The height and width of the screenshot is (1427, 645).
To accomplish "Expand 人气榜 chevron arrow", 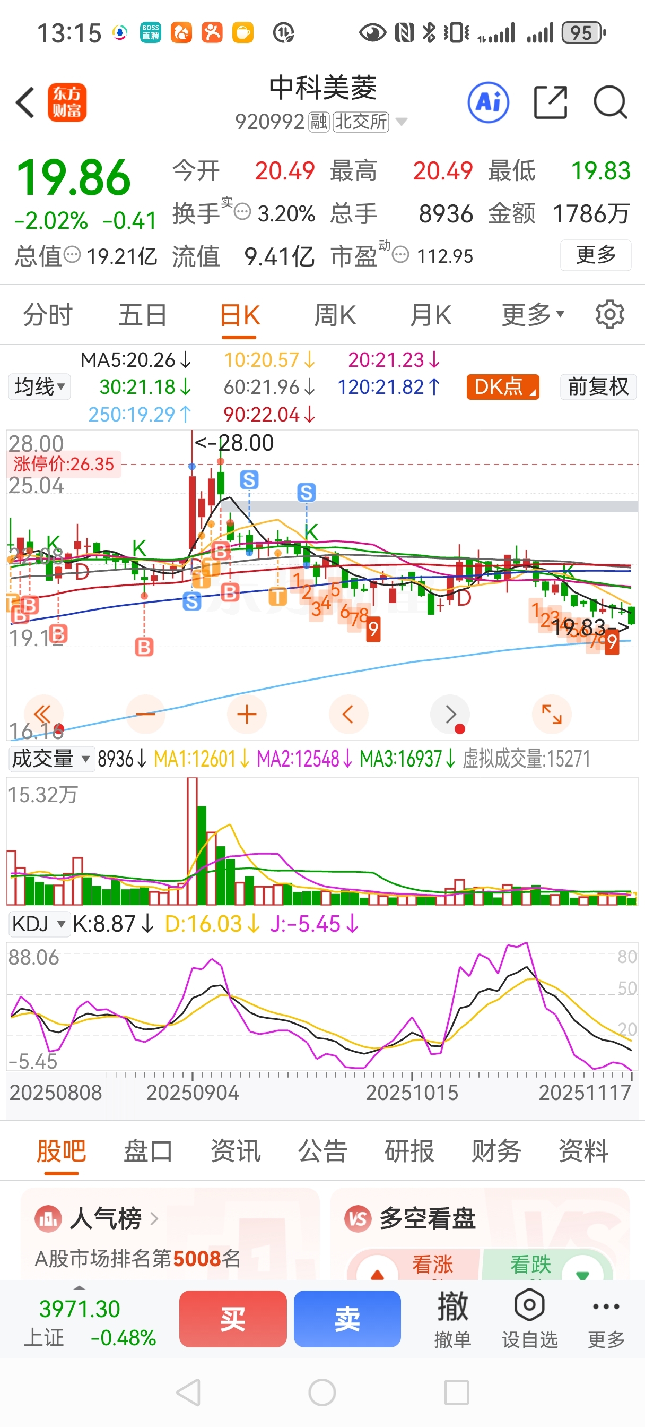I will [x=154, y=1218].
